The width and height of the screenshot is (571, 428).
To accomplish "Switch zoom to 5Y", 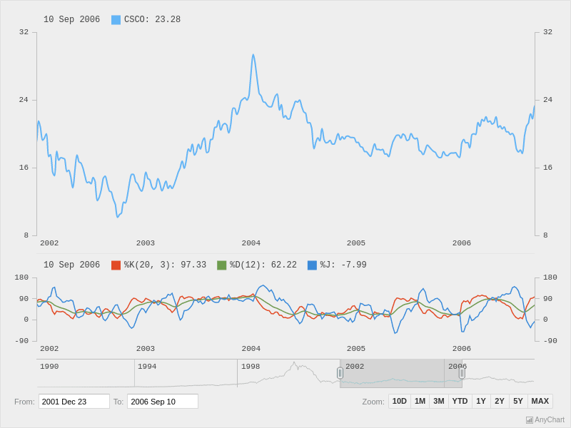I will (x=518, y=401).
